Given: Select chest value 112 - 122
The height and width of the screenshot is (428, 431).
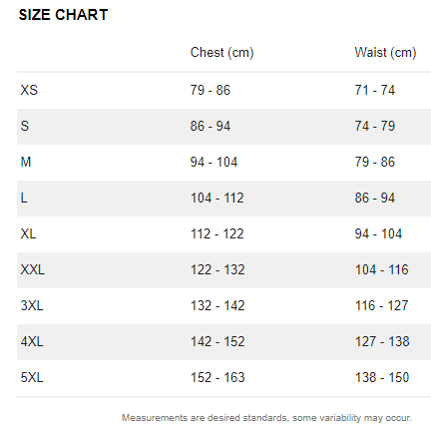Looking at the screenshot, I should (x=217, y=233).
